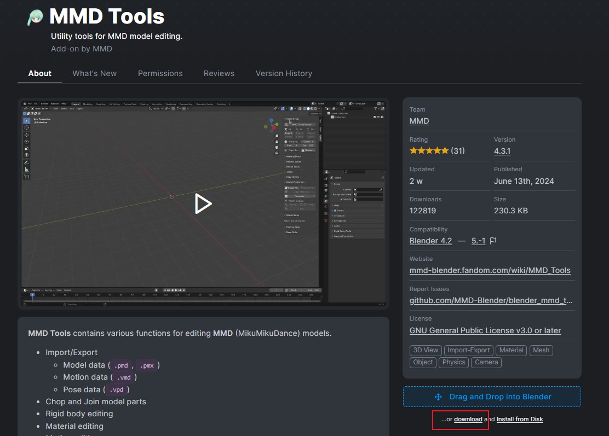Click the 230.3 KB size value
The image size is (609, 436).
click(x=511, y=211)
